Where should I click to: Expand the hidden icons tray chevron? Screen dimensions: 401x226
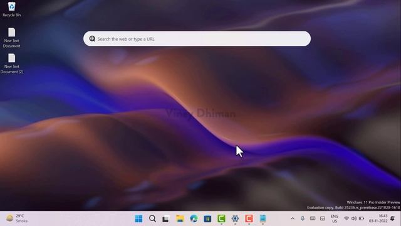click(x=293, y=218)
